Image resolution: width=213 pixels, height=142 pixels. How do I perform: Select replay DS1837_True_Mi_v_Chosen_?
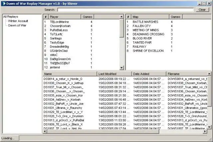(64, 87)
